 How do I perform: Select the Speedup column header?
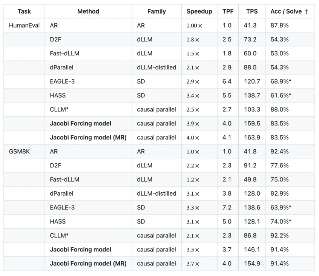point(199,12)
